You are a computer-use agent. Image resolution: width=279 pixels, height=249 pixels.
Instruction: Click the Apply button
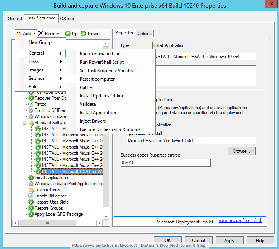(229, 241)
